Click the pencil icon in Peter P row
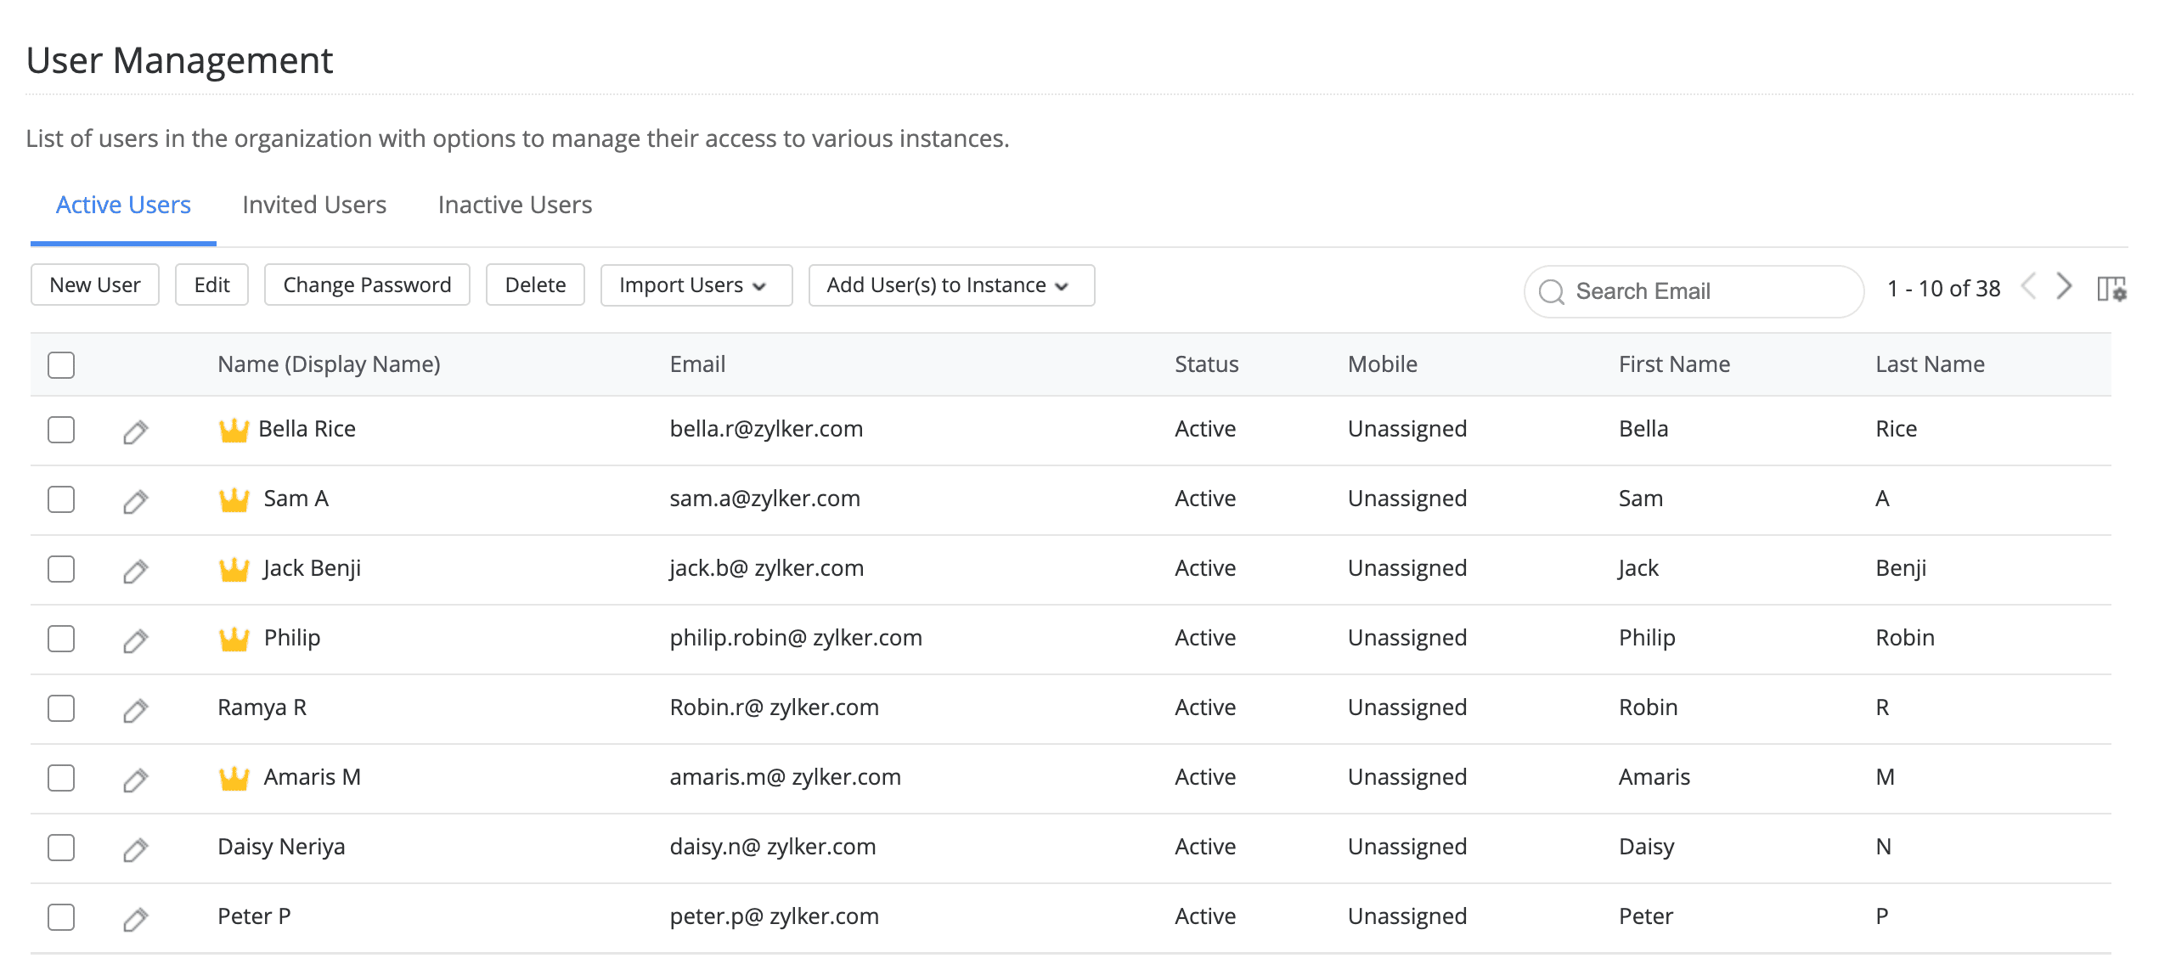2159x958 pixels. 135,919
